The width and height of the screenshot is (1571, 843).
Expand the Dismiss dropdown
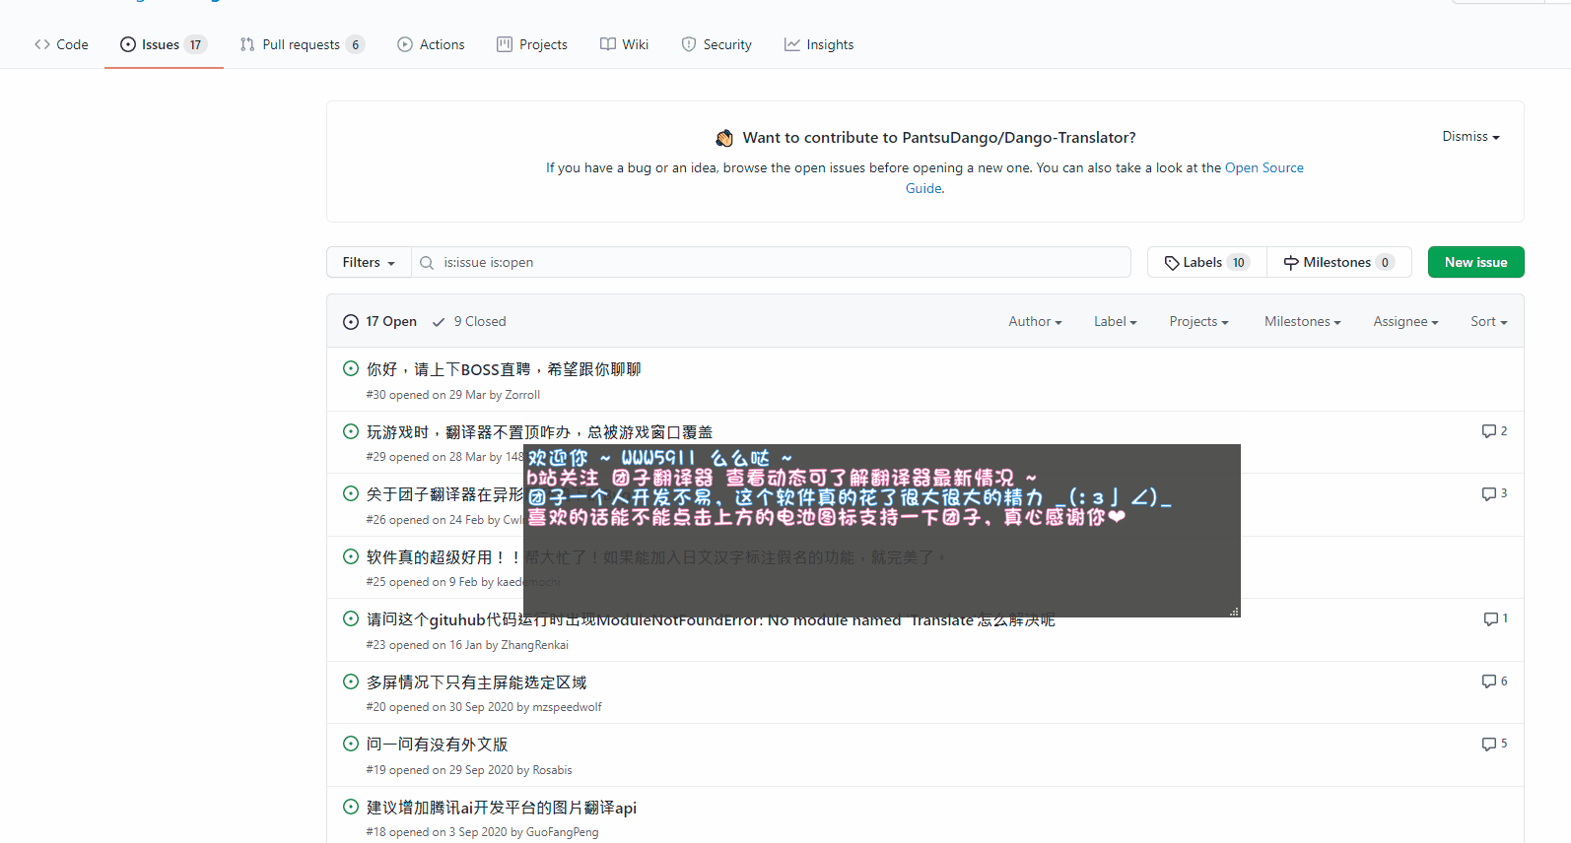point(1470,137)
